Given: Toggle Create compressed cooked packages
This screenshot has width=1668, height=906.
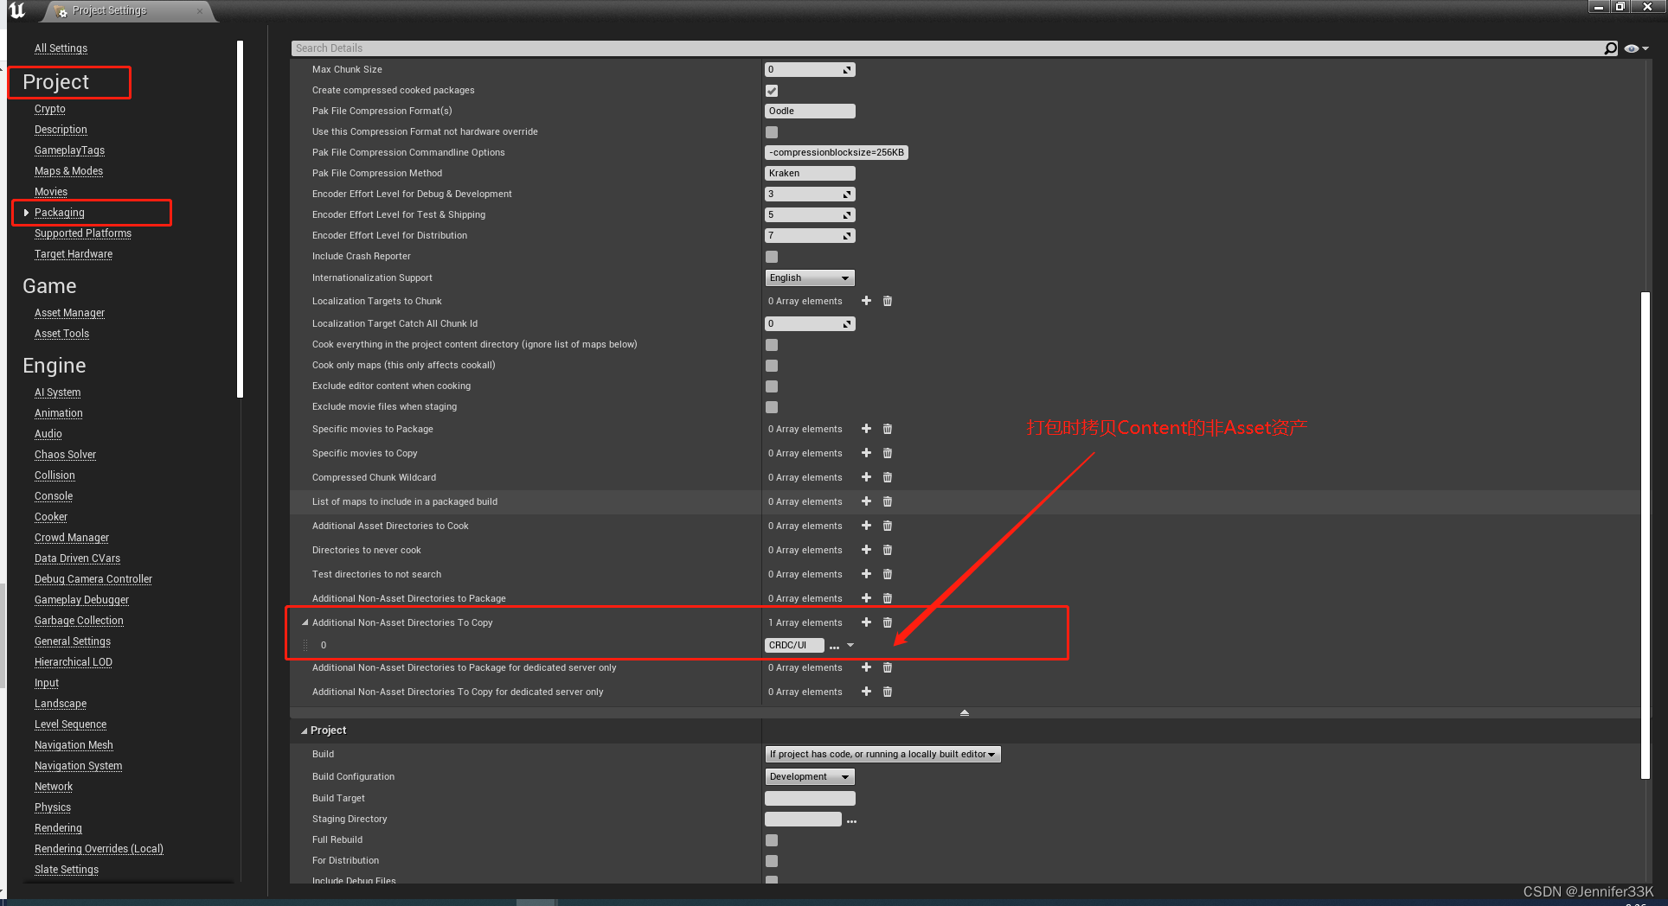Looking at the screenshot, I should click(772, 91).
